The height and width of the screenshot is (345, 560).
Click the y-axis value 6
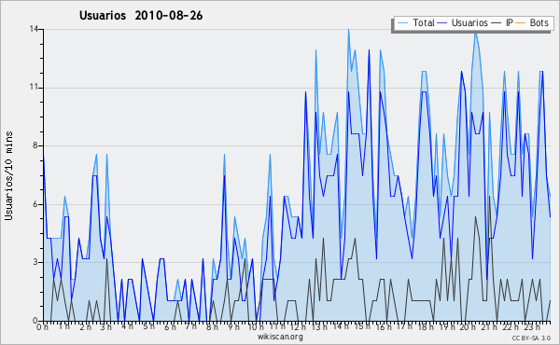[x=35, y=204]
